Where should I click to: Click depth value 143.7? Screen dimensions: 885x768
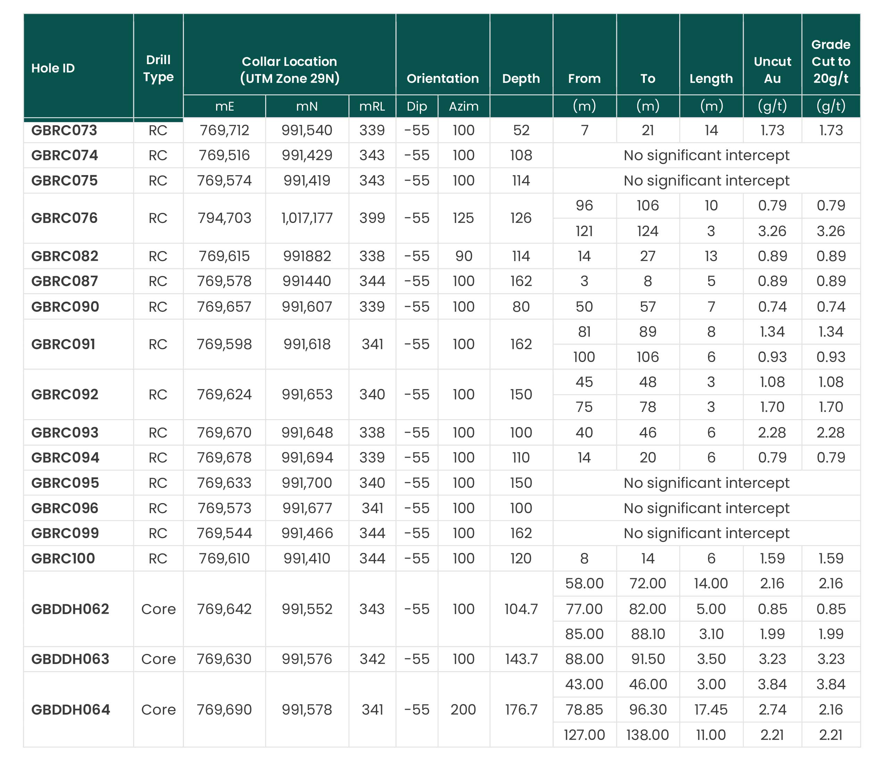click(x=521, y=659)
